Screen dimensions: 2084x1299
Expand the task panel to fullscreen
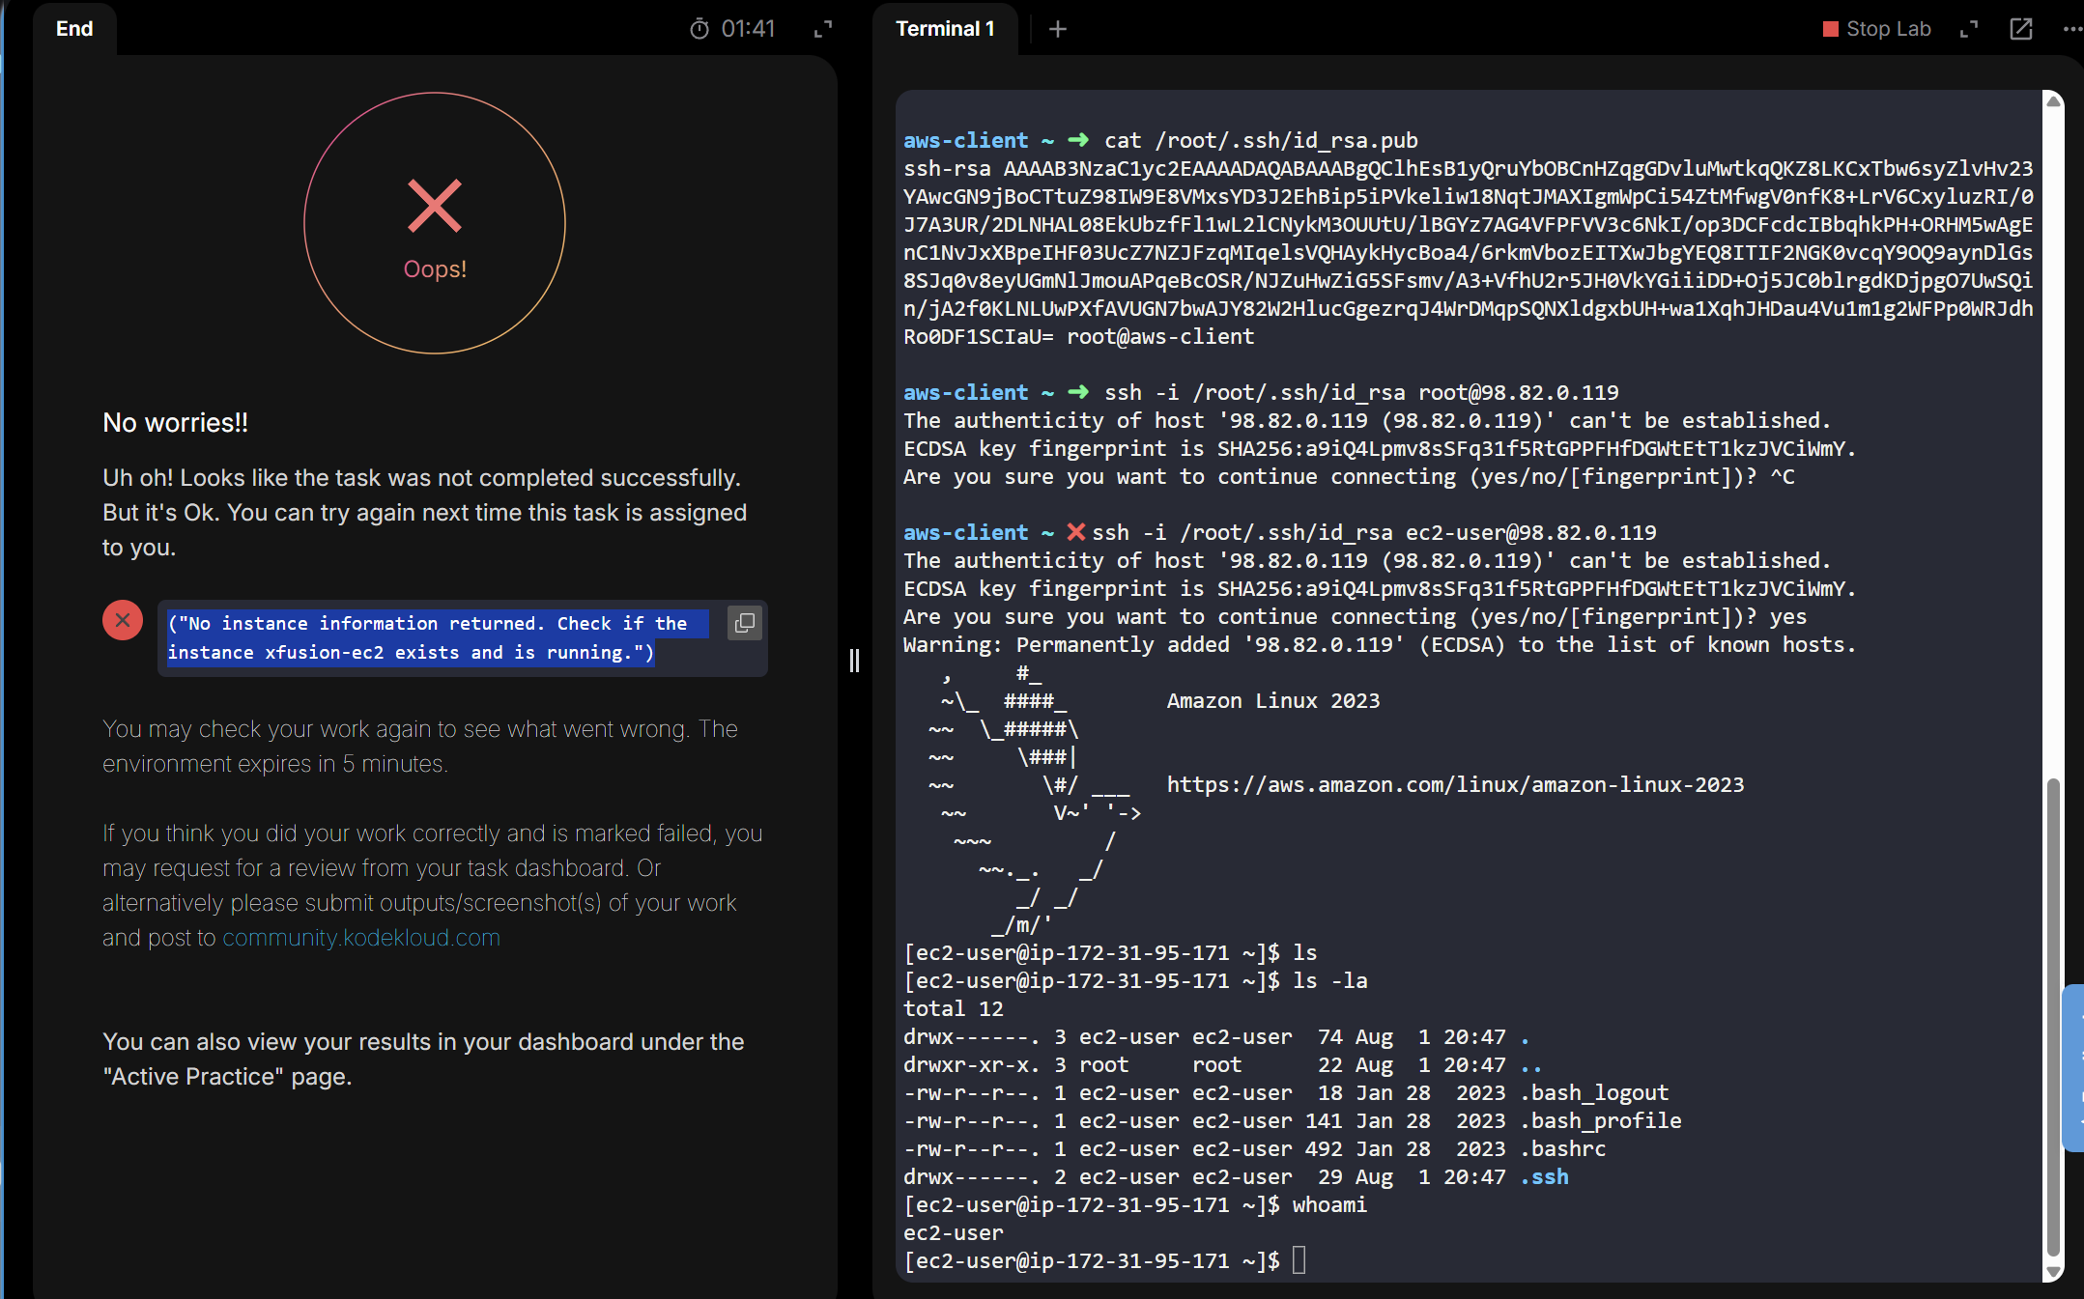click(x=822, y=29)
